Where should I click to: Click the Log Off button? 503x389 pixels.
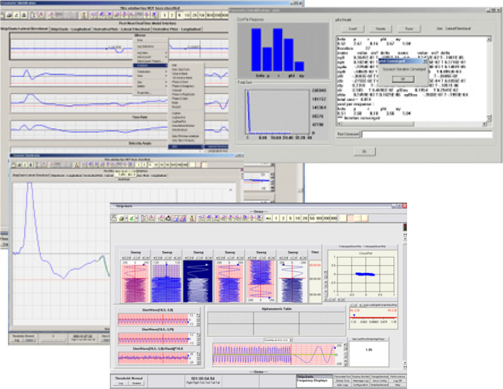pos(398,381)
